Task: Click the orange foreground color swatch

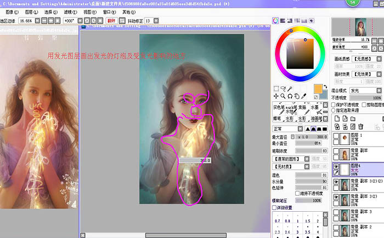Action: click(318, 89)
